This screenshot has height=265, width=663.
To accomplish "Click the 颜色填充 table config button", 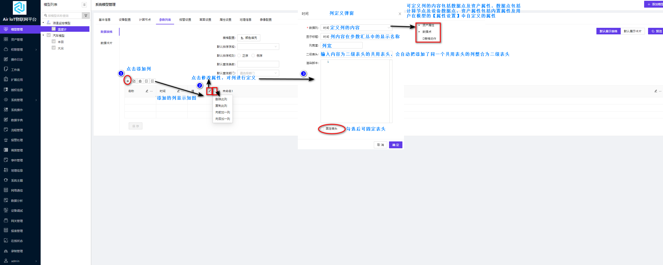I will (x=249, y=38).
